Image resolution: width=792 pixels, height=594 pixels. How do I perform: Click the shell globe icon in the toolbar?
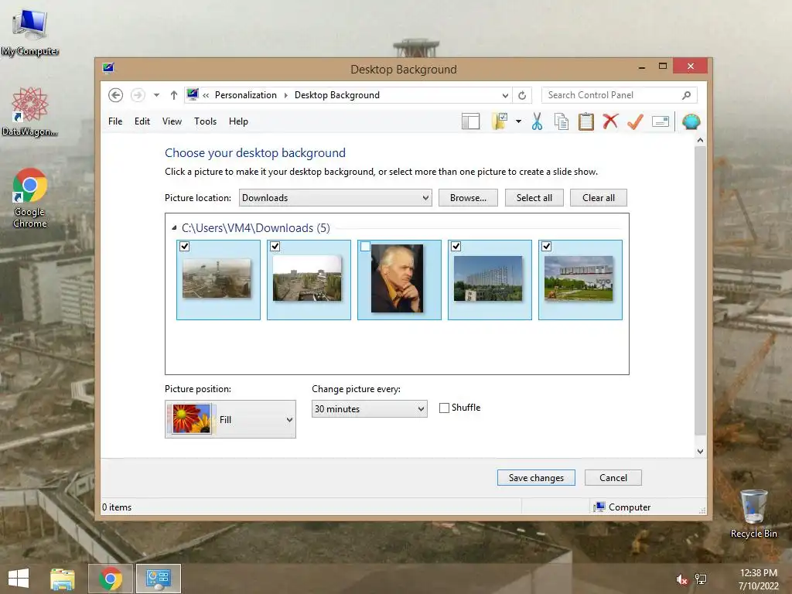pos(691,121)
